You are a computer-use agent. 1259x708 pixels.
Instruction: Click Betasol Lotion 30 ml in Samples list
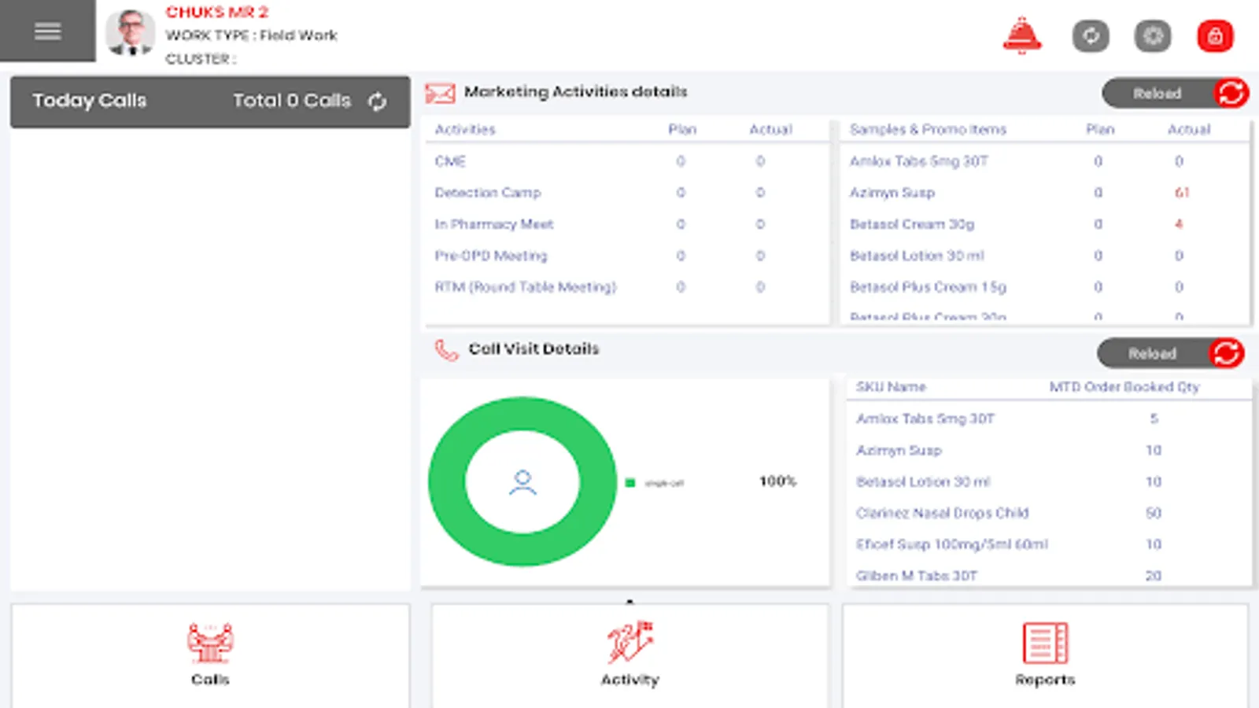[917, 255]
